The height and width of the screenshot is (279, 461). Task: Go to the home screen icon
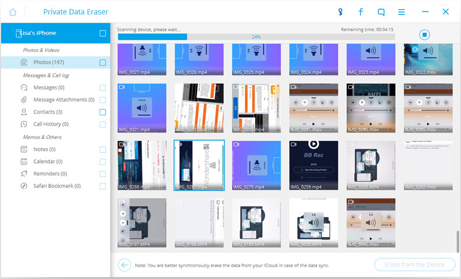tap(13, 12)
